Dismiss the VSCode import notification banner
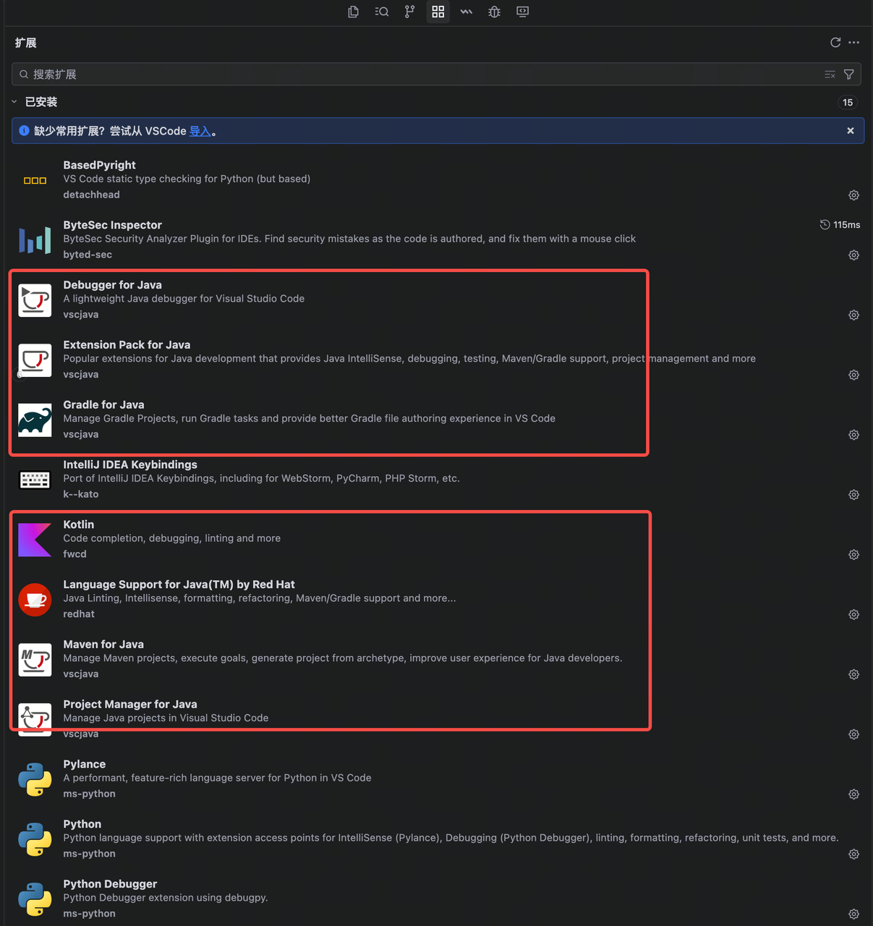This screenshot has height=926, width=873. [851, 131]
